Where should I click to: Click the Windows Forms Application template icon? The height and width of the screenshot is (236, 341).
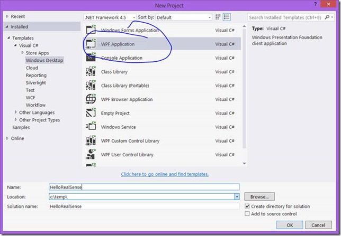coord(91,30)
